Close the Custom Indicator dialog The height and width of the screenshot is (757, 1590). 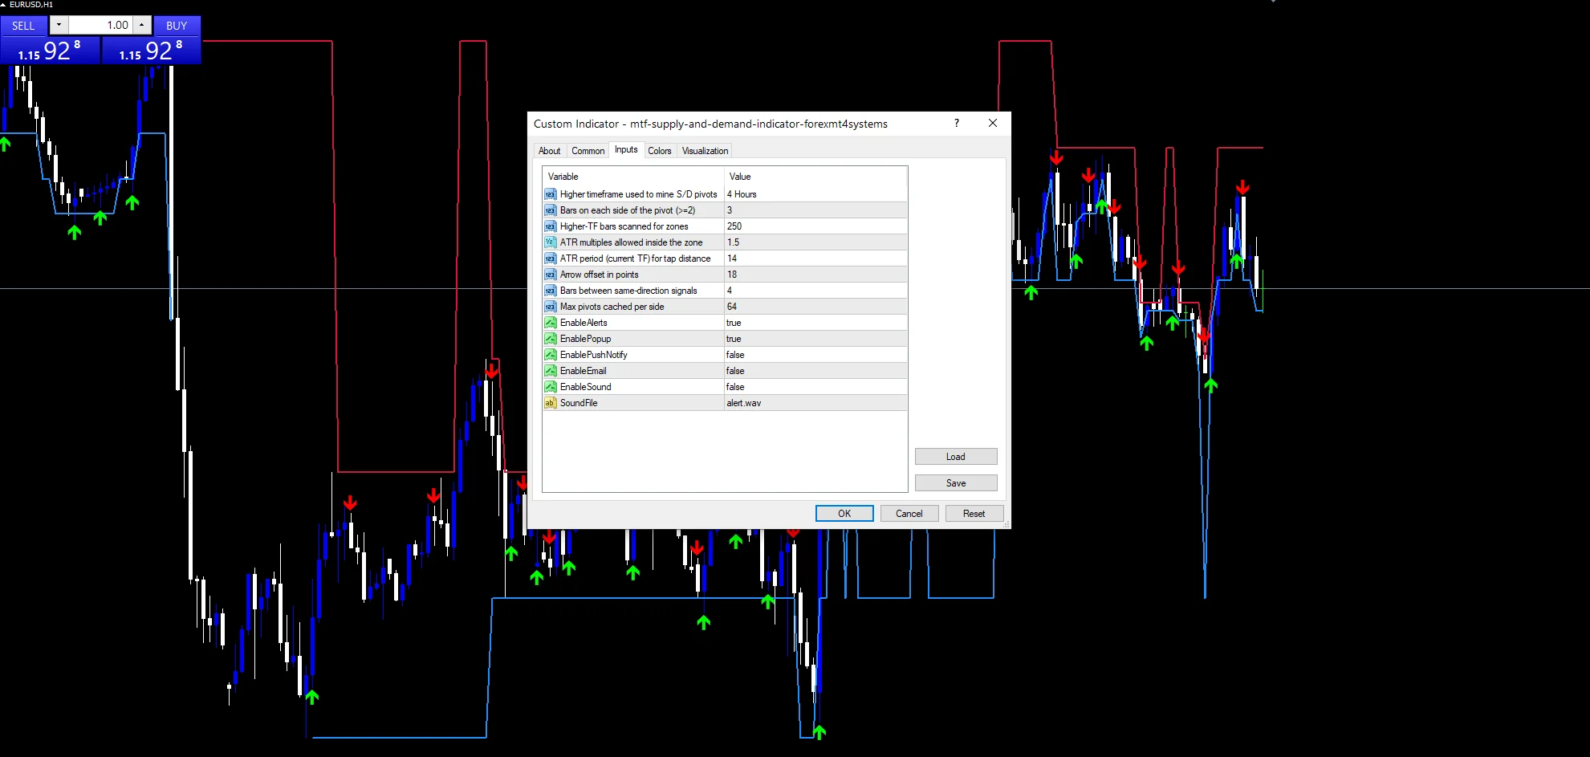coord(993,123)
